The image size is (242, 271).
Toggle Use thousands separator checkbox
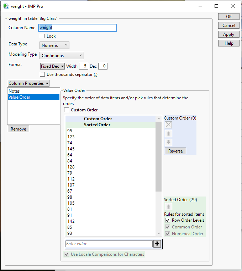pos(42,74)
